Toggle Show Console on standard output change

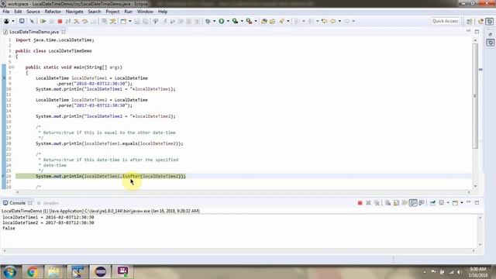(413, 203)
